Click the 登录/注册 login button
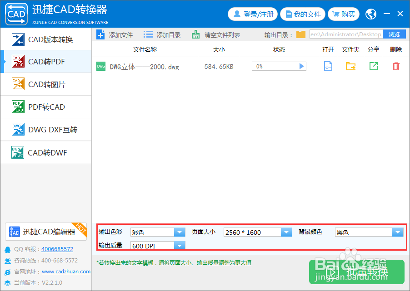The image size is (410, 291). 253,14
